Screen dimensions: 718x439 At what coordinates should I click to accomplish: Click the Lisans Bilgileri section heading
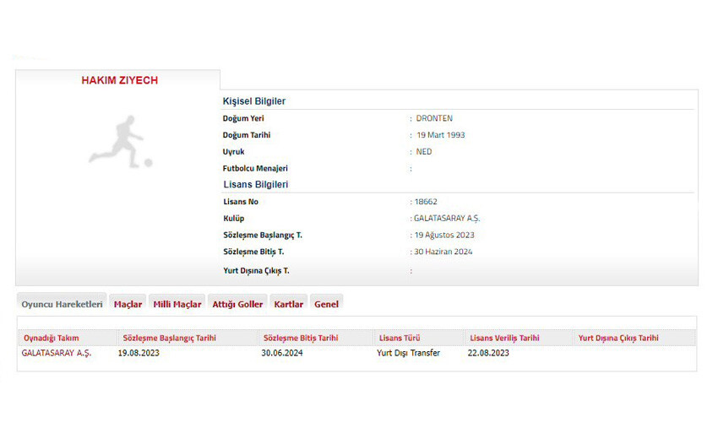256,184
